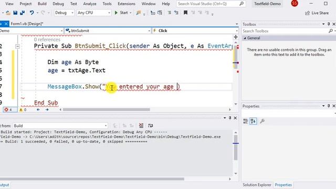Show properties in Categorized view

coord(246,121)
